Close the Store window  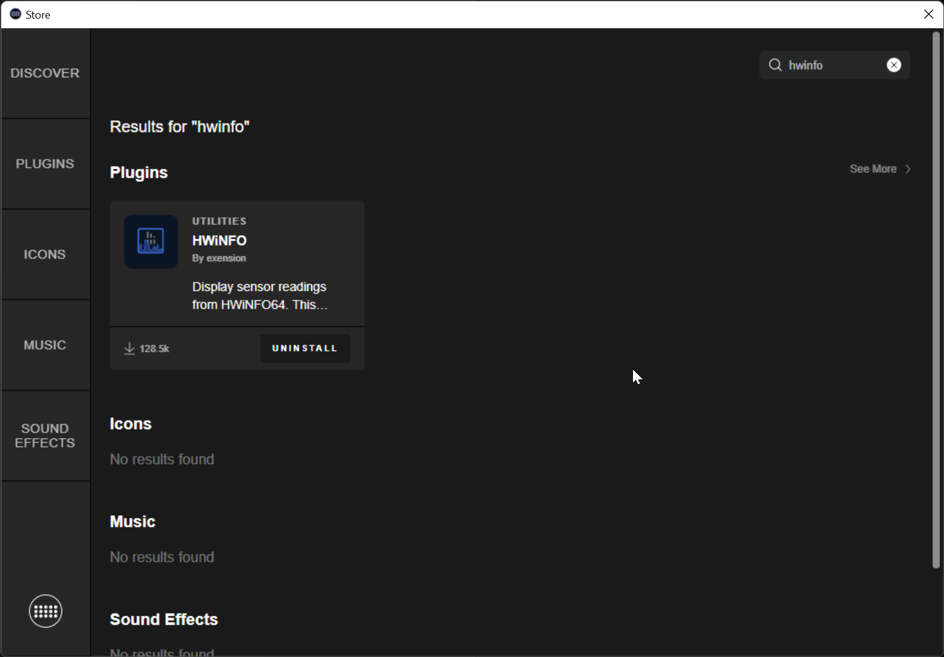tap(928, 14)
